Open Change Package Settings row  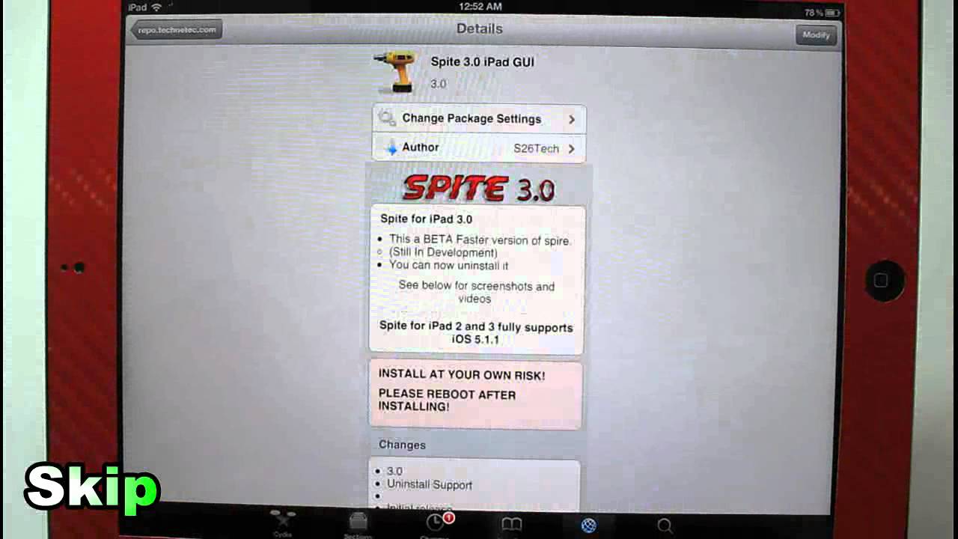click(479, 118)
